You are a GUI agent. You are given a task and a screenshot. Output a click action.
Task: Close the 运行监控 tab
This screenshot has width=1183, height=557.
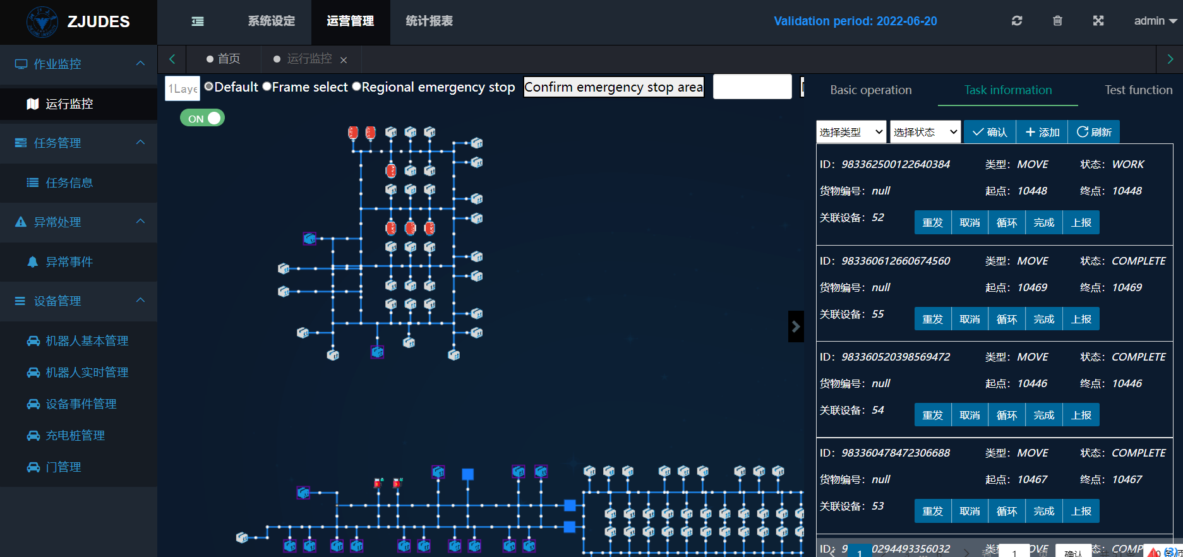point(344,60)
